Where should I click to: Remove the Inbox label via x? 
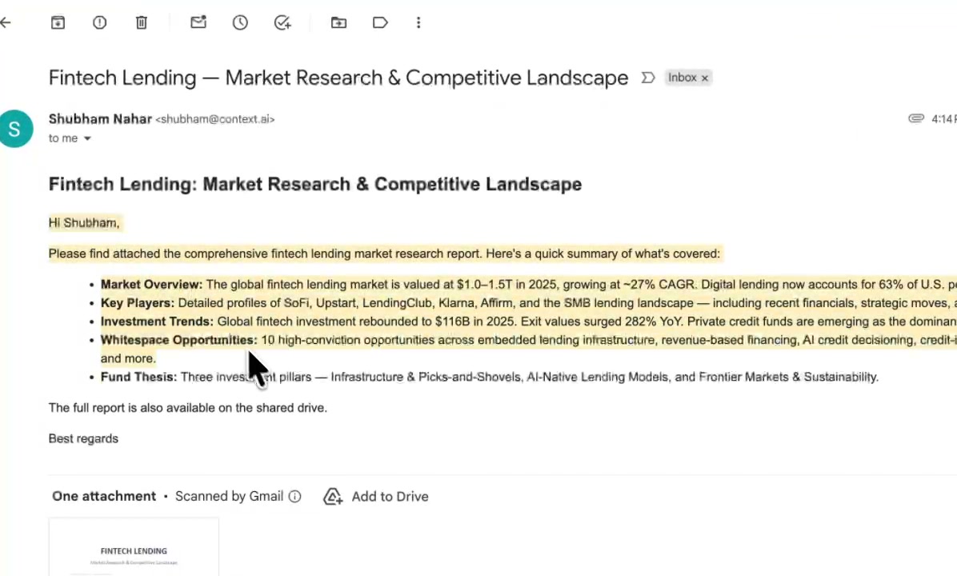[x=704, y=78]
